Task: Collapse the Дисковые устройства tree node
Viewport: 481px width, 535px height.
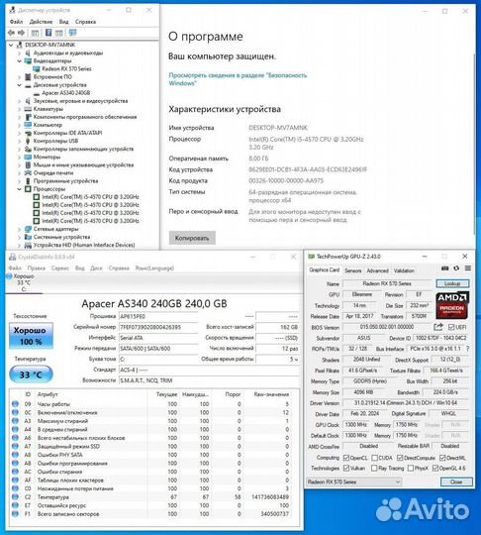Action: pyautogui.click(x=20, y=85)
